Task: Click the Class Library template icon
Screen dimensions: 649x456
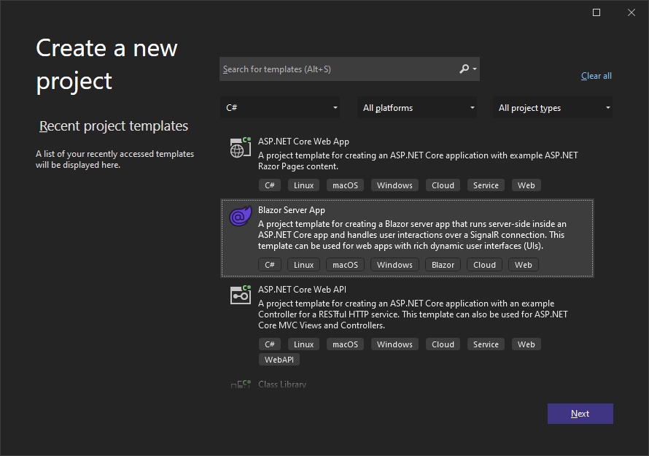Action: (x=240, y=384)
